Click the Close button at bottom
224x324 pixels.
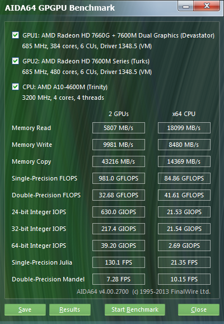[x=199, y=309]
